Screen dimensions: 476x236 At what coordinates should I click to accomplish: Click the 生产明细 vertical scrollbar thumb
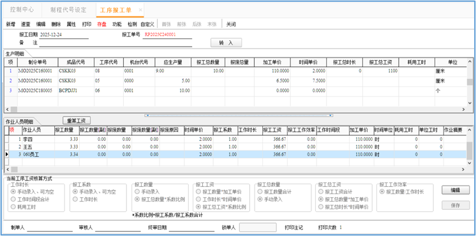470,82
